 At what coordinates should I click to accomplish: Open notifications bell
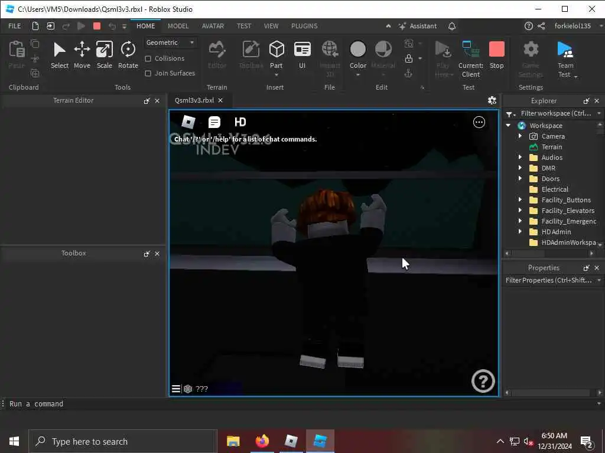452,26
